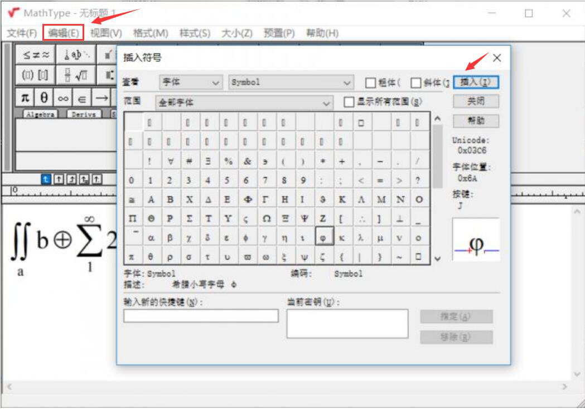585x409 pixels.
Task: Open the 帮助(H) menu
Action: point(322,33)
